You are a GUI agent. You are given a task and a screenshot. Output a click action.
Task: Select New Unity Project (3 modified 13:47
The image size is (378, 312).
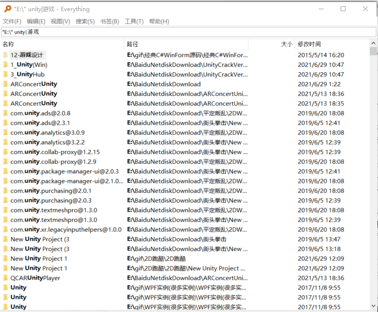(40, 239)
